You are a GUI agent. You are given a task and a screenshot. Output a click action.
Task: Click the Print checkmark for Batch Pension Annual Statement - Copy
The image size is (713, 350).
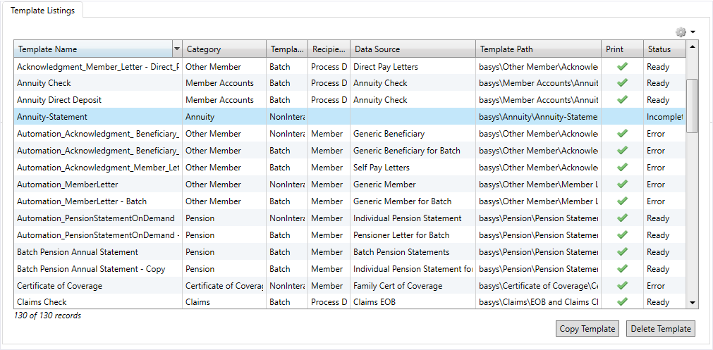point(622,269)
